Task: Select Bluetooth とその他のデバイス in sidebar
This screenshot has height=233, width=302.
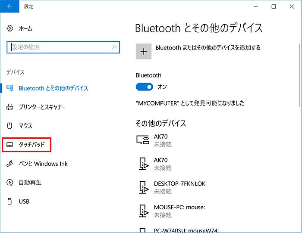Action: [x=53, y=88]
